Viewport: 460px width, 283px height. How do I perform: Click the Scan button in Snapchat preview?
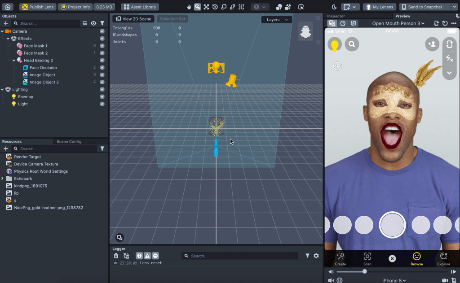coord(367,258)
